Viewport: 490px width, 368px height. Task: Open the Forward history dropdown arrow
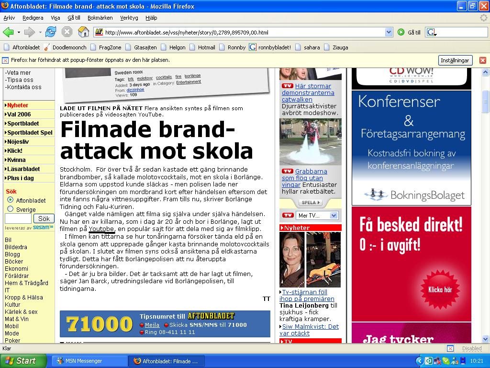[40, 32]
